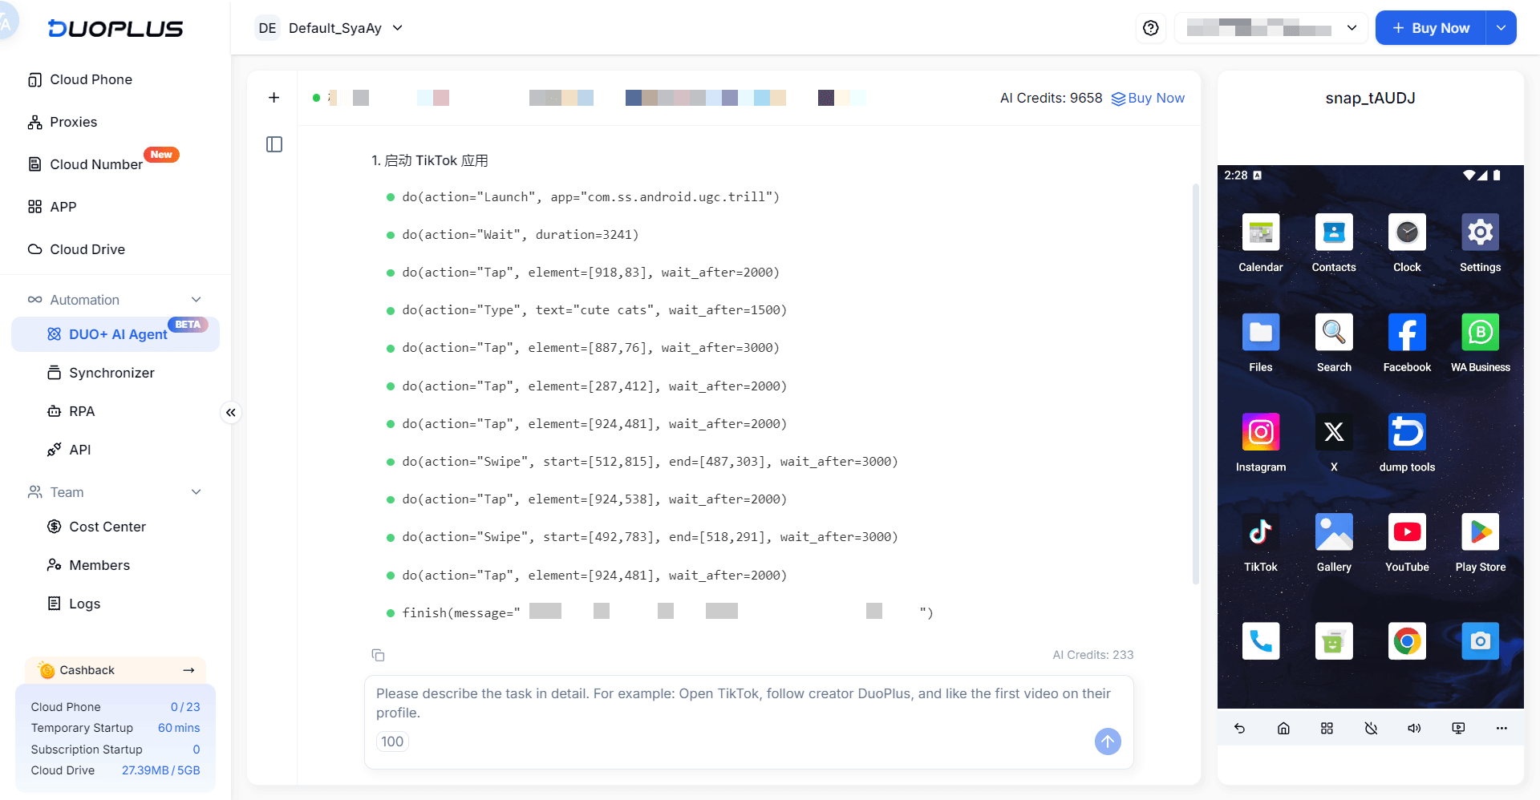
Task: Click the phone volume speaker icon
Action: [x=1414, y=728]
